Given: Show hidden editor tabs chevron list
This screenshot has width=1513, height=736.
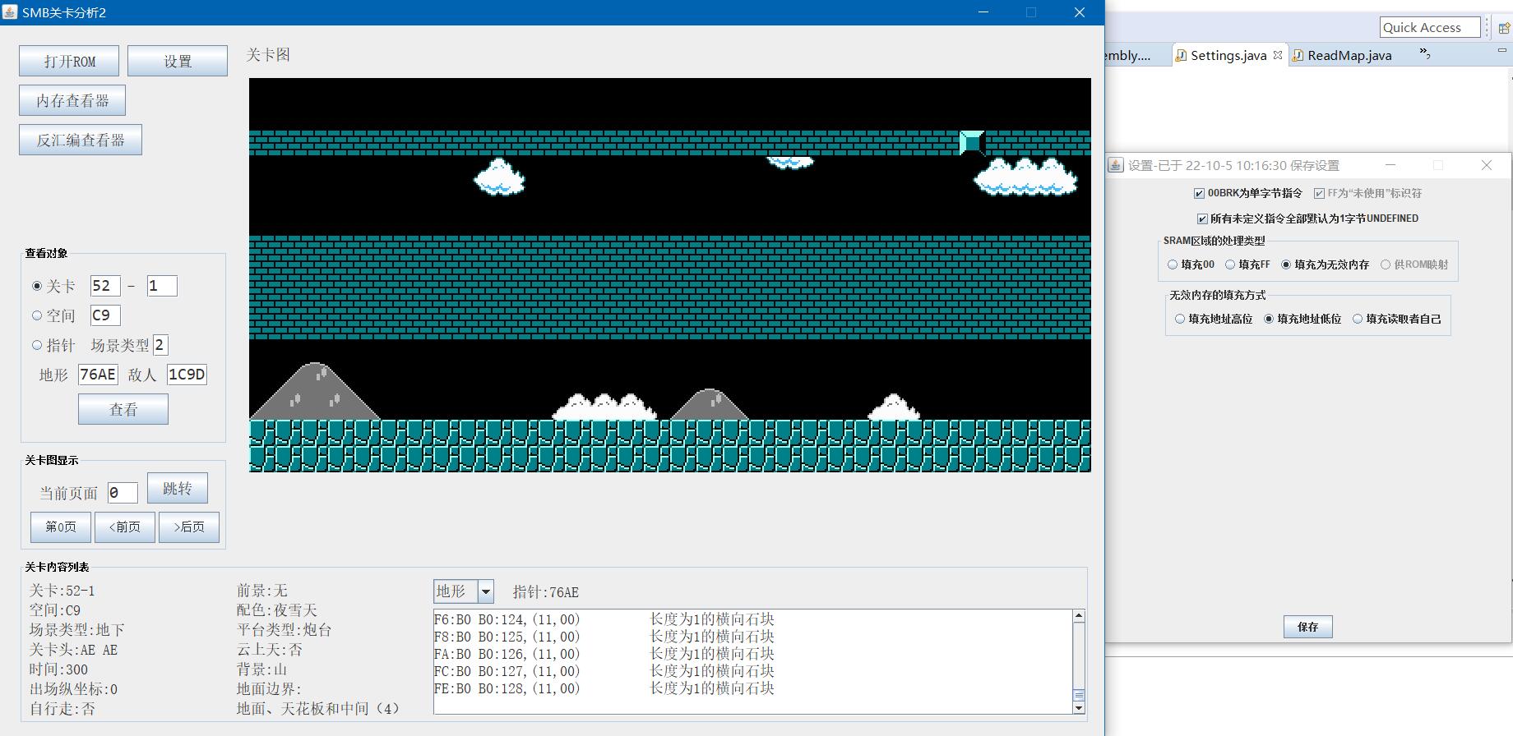Looking at the screenshot, I should pyautogui.click(x=1425, y=54).
